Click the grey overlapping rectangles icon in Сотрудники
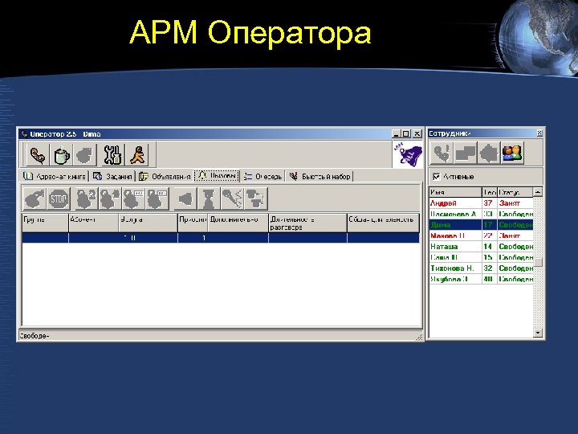 [465, 153]
